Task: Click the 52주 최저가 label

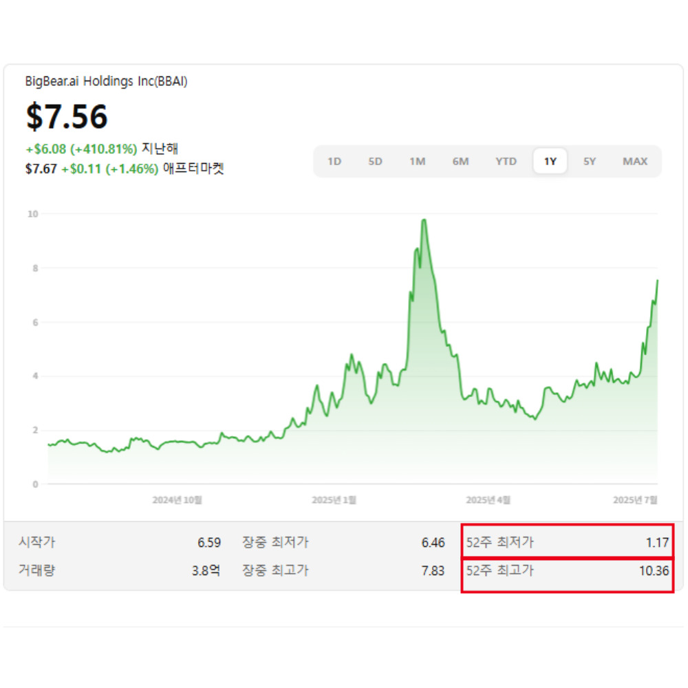Action: (x=499, y=542)
